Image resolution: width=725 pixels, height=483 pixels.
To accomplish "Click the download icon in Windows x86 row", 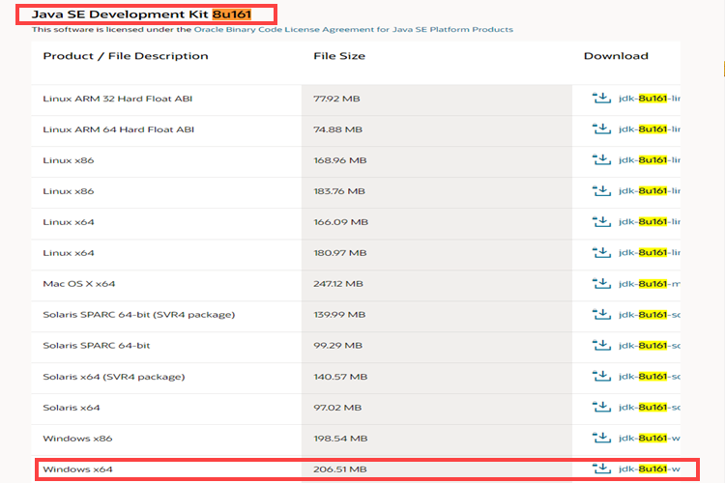I will pos(601,438).
